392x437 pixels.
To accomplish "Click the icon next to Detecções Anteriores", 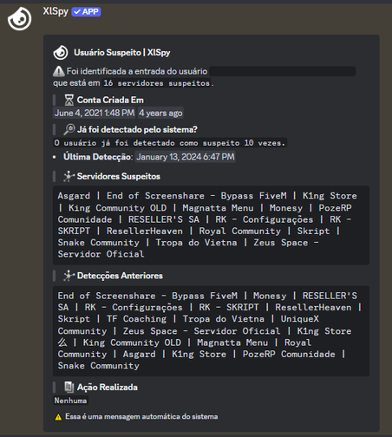I will (x=69, y=276).
